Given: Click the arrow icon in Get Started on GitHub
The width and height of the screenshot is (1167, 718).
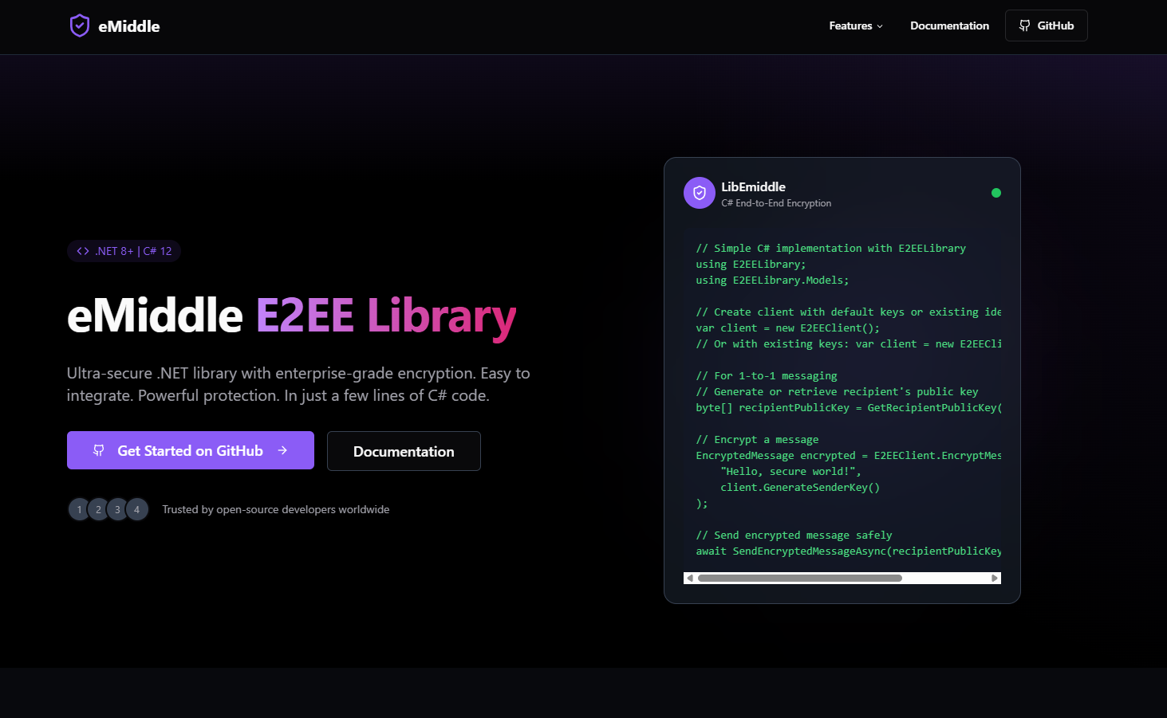Looking at the screenshot, I should pos(282,450).
